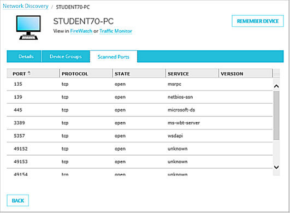This screenshot has height=213, width=290.
Task: Sort by the PORT column sort arrow
Action: click(29, 73)
